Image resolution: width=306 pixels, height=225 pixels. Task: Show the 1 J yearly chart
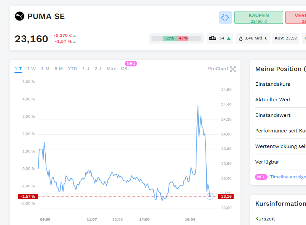point(86,69)
